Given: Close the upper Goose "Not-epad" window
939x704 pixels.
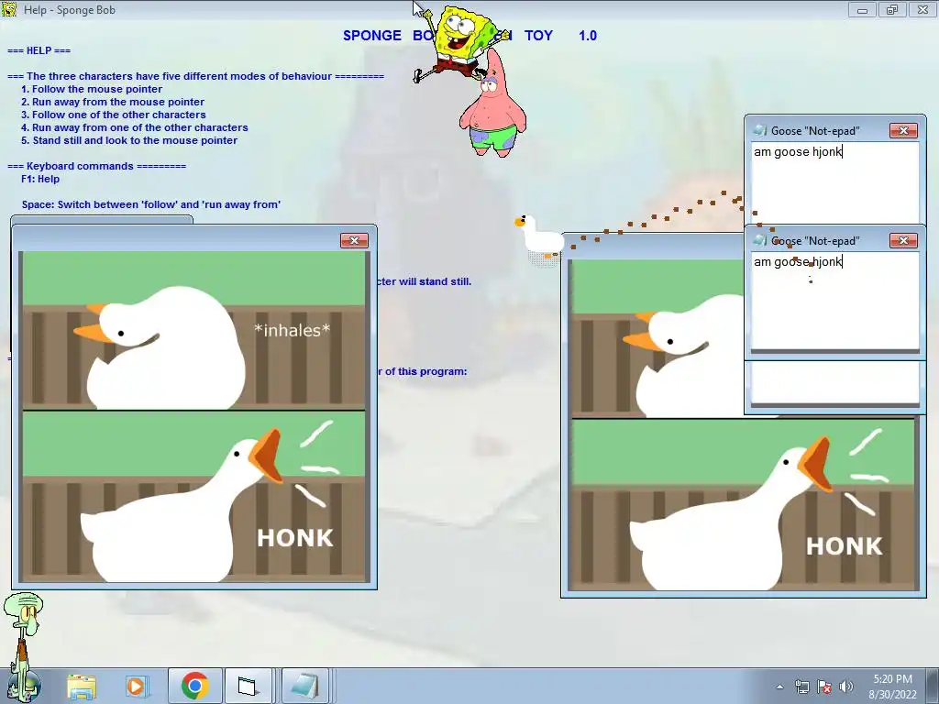Looking at the screenshot, I should (903, 130).
